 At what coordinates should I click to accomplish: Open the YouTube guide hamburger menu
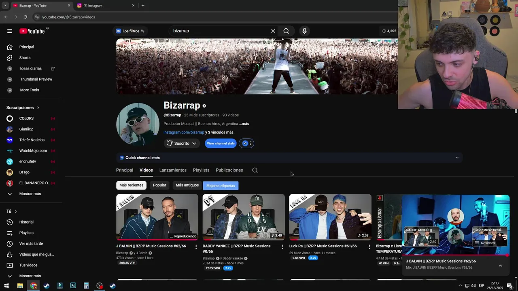[10, 31]
